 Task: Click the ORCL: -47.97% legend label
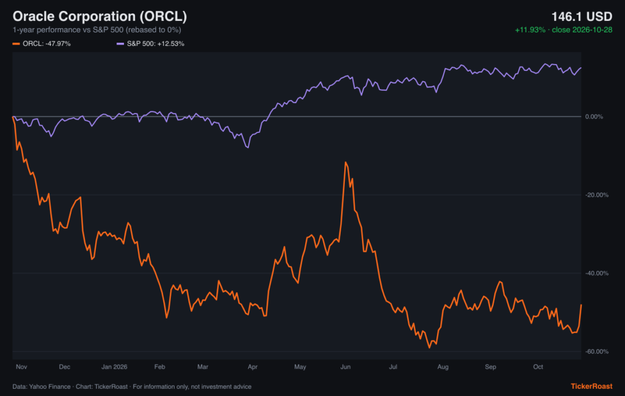[x=46, y=44]
